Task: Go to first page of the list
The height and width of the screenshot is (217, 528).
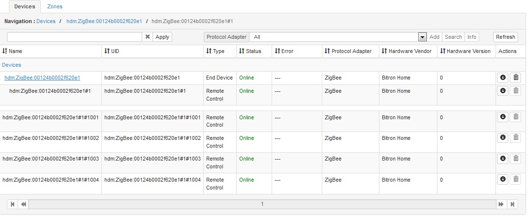Action: pyautogui.click(x=12, y=204)
